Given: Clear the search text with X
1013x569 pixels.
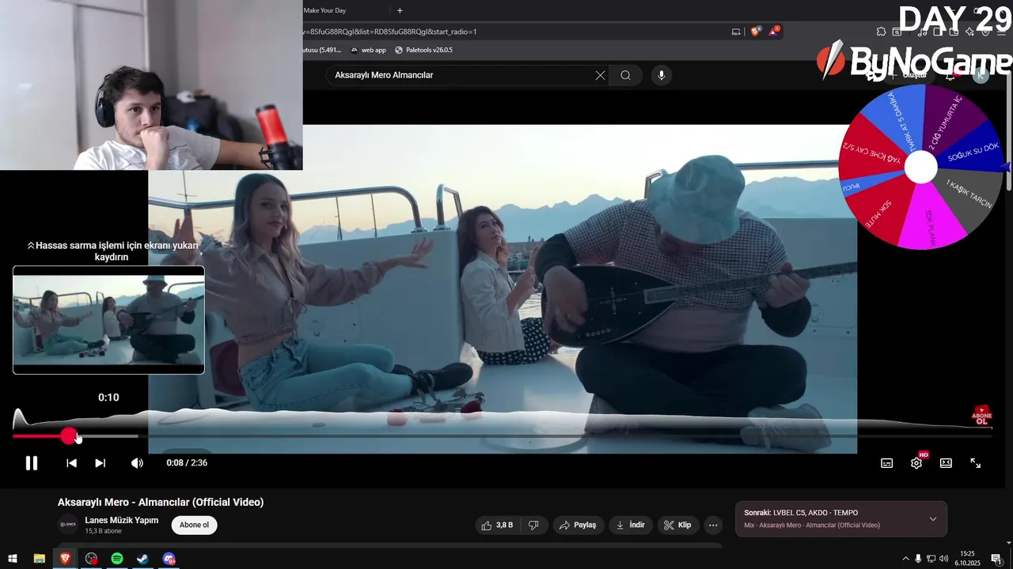Looking at the screenshot, I should (x=601, y=75).
